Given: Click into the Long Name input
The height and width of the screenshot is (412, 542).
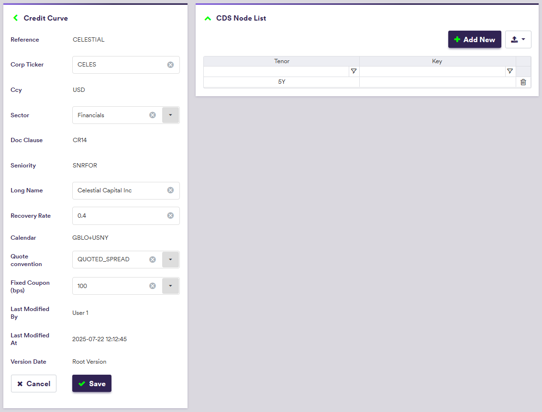Looking at the screenshot, I should tap(120, 190).
